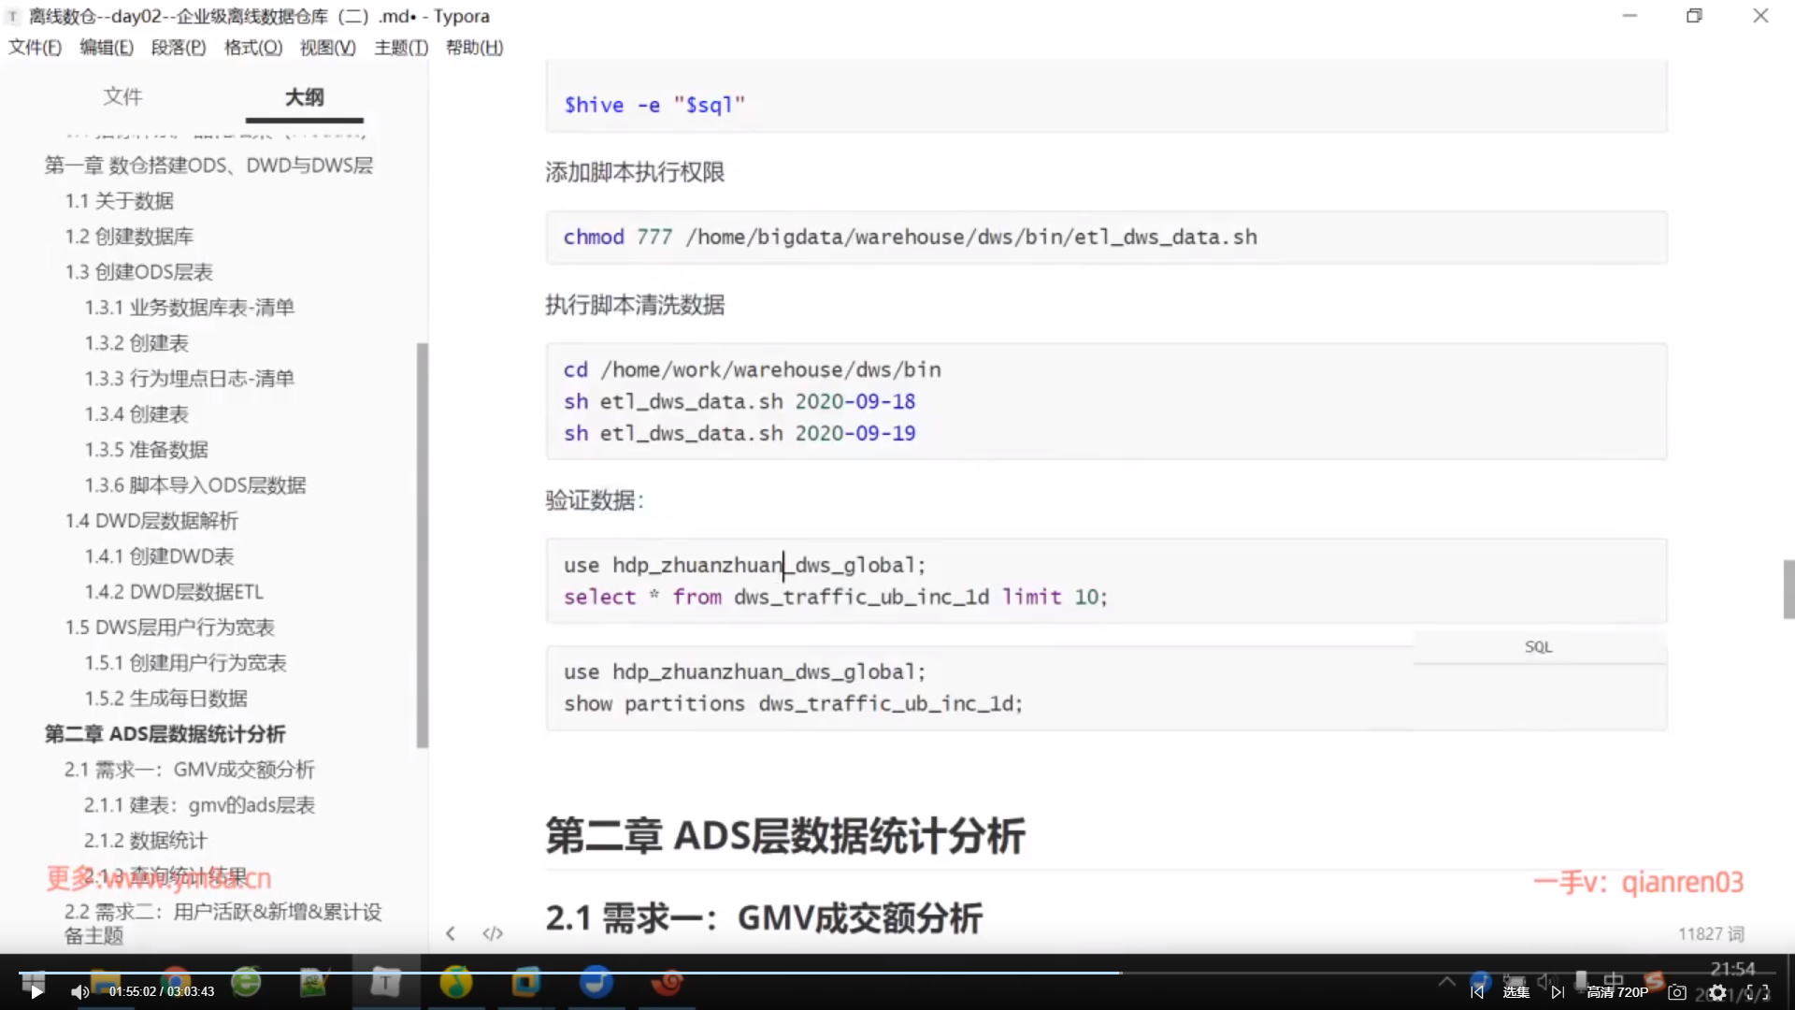
Task: Go to 2.1 需求一 GMV成交额分析 outline entry
Action: 189,770
